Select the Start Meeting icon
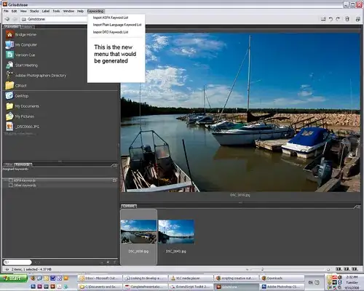 tap(9, 65)
